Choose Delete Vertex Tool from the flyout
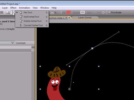134x100 pixels. coord(32,21)
